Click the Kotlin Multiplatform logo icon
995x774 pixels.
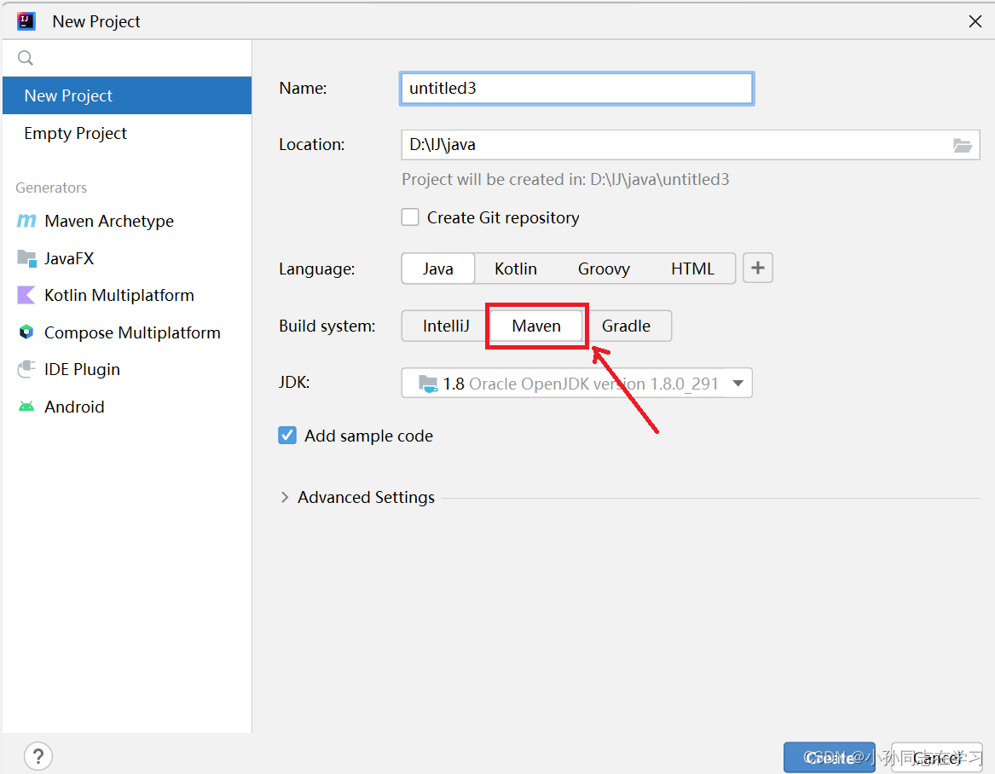coord(26,295)
